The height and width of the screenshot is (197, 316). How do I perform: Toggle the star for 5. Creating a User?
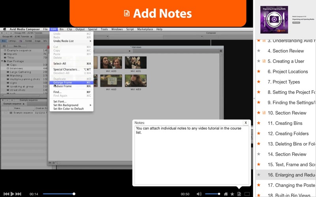pyautogui.click(x=259, y=61)
